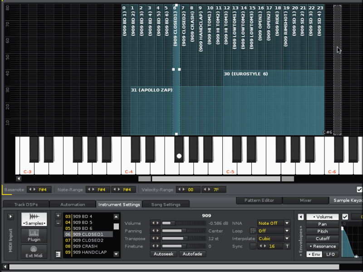Expand the MIDI Input panel arrow
Image resolution: width=363 pixels, height=272 pixels.
coord(11,216)
